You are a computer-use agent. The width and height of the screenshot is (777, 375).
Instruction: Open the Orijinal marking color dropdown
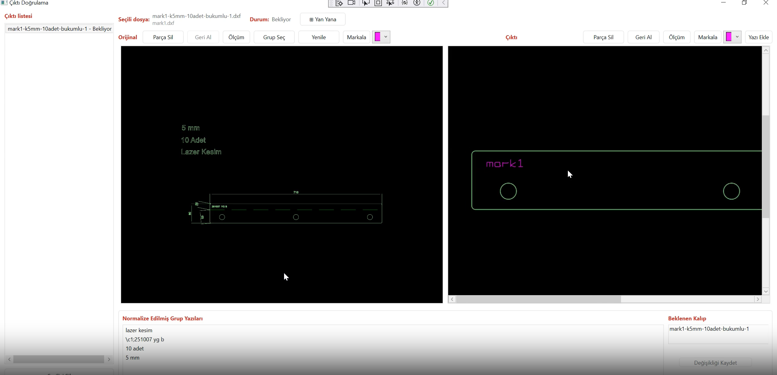(385, 37)
